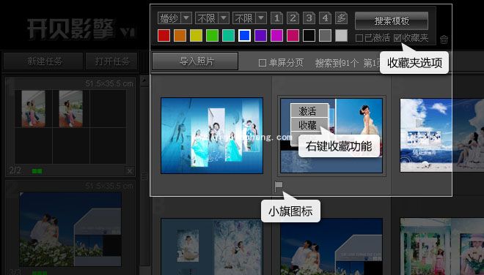Select the pink-red color swatch
The height and width of the screenshot is (275, 484).
[x=293, y=36]
